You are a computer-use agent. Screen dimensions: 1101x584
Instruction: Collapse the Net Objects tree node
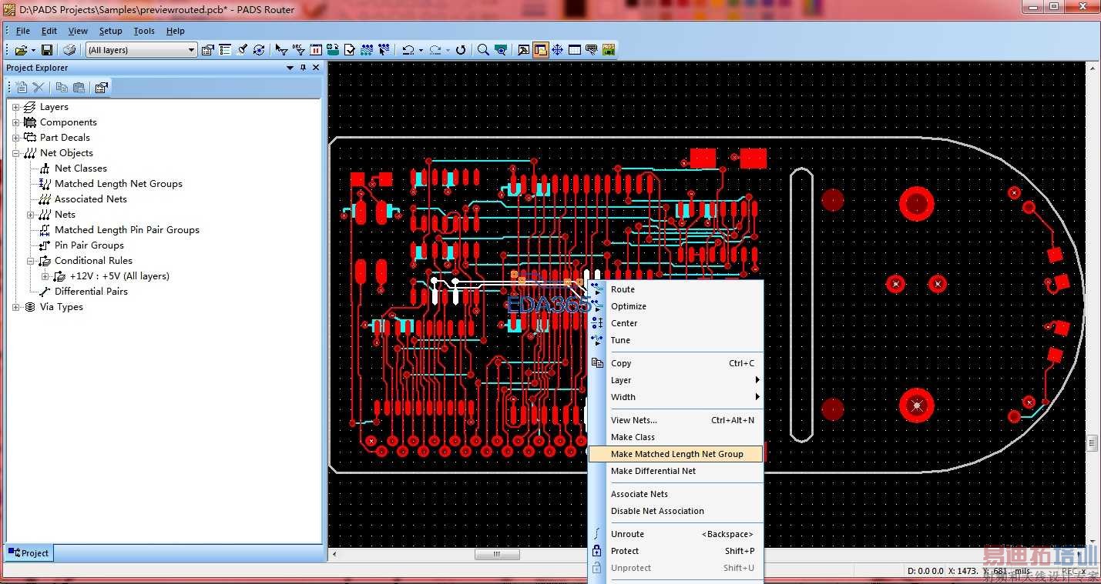[x=16, y=153]
